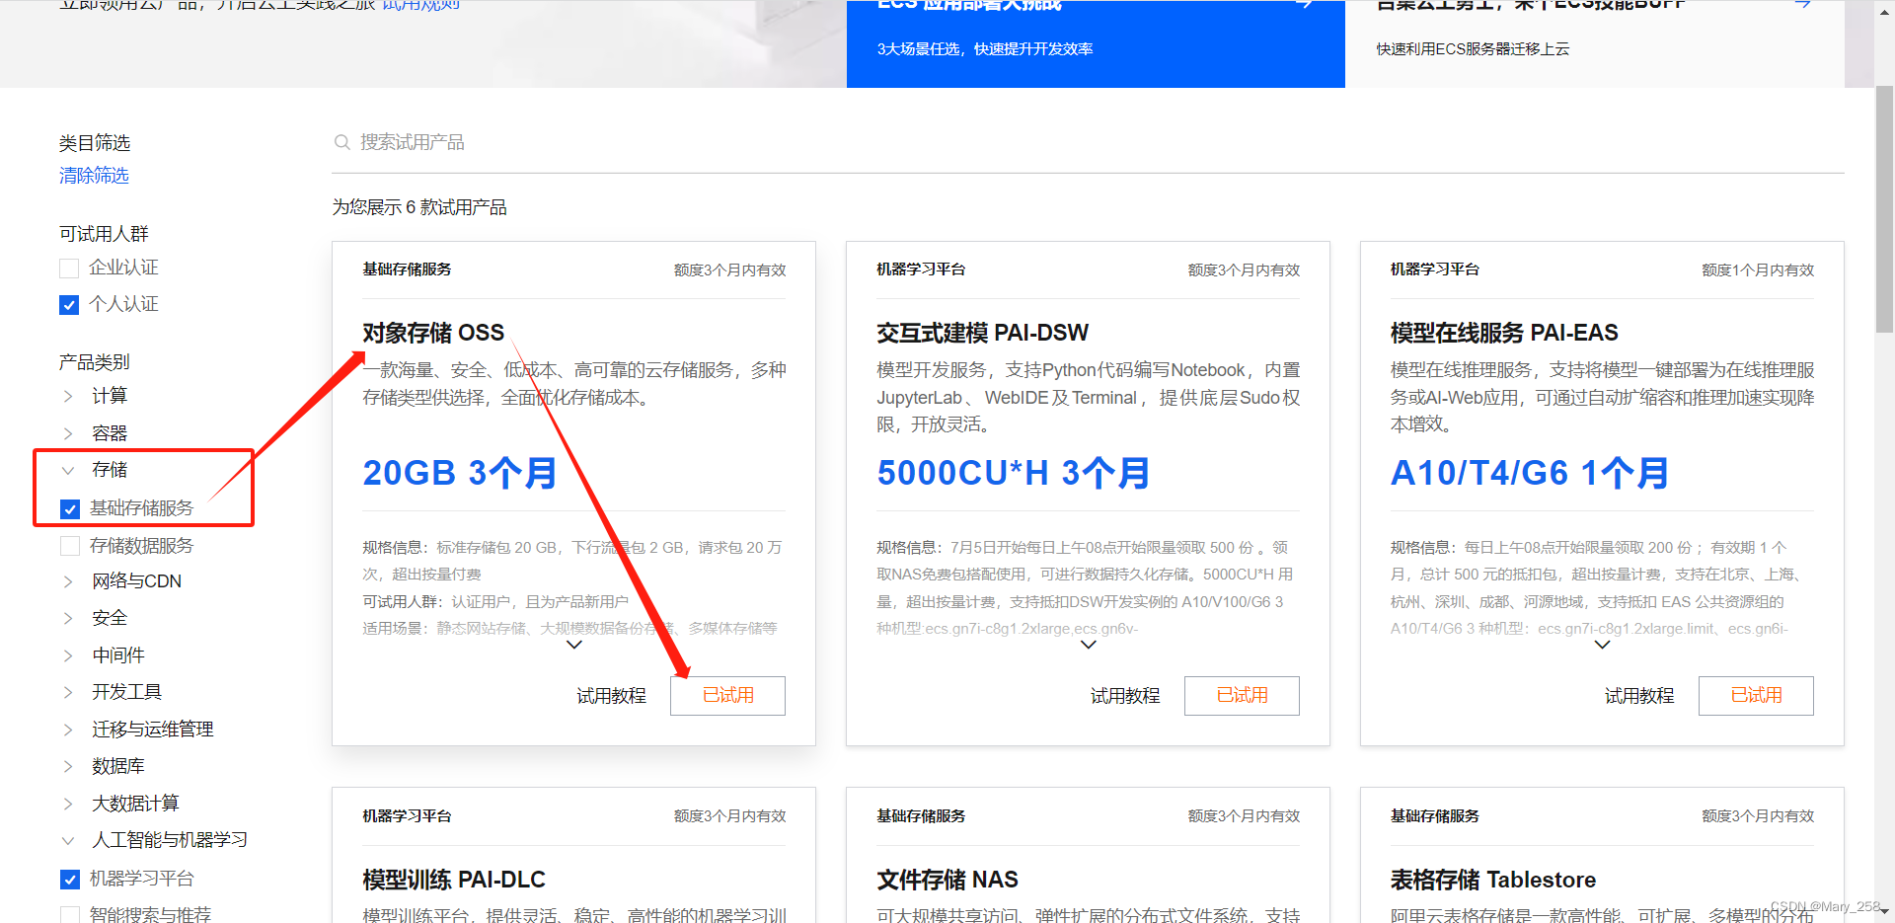Select the 安全 category in sidebar

click(109, 617)
